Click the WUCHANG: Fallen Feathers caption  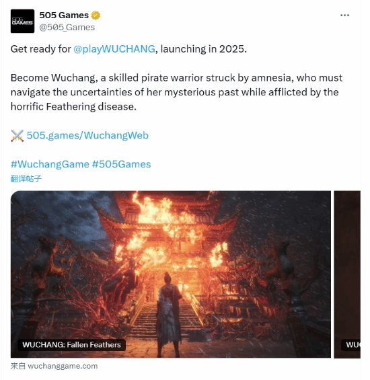click(72, 344)
